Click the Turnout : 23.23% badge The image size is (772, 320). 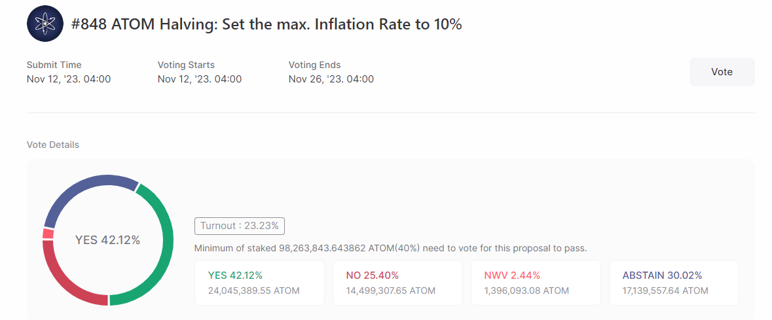coord(240,226)
